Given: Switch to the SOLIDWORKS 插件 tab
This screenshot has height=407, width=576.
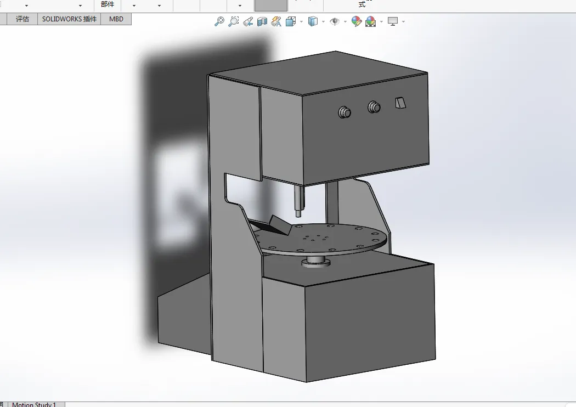Looking at the screenshot, I should pyautogui.click(x=69, y=19).
